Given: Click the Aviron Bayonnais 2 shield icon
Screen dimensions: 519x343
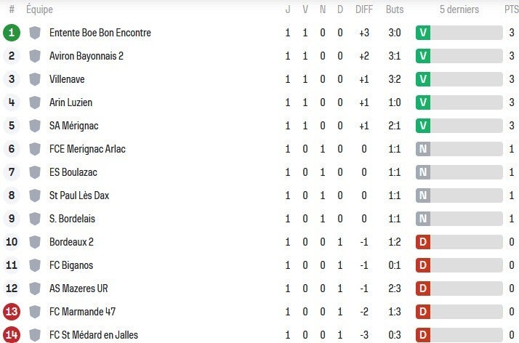Looking at the screenshot, I should 35,56.
